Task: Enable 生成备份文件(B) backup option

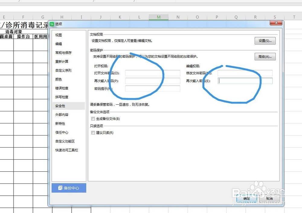Action: (x=93, y=119)
